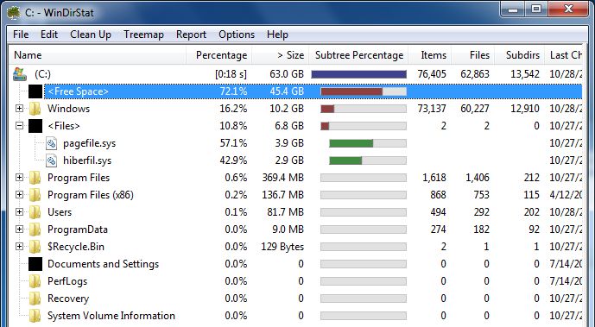595x327 pixels.
Task: Sort by the Size column header
Action: (x=281, y=55)
